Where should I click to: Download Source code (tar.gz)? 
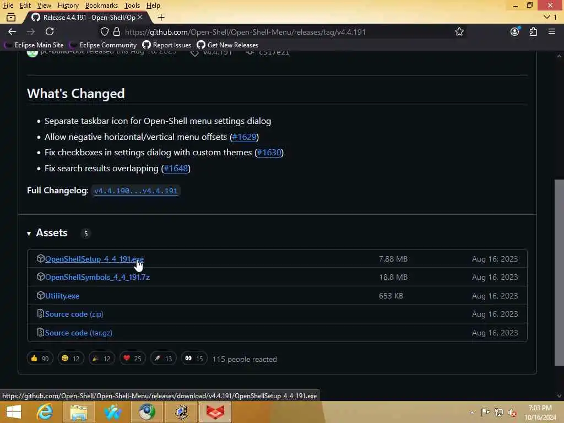[78, 333]
